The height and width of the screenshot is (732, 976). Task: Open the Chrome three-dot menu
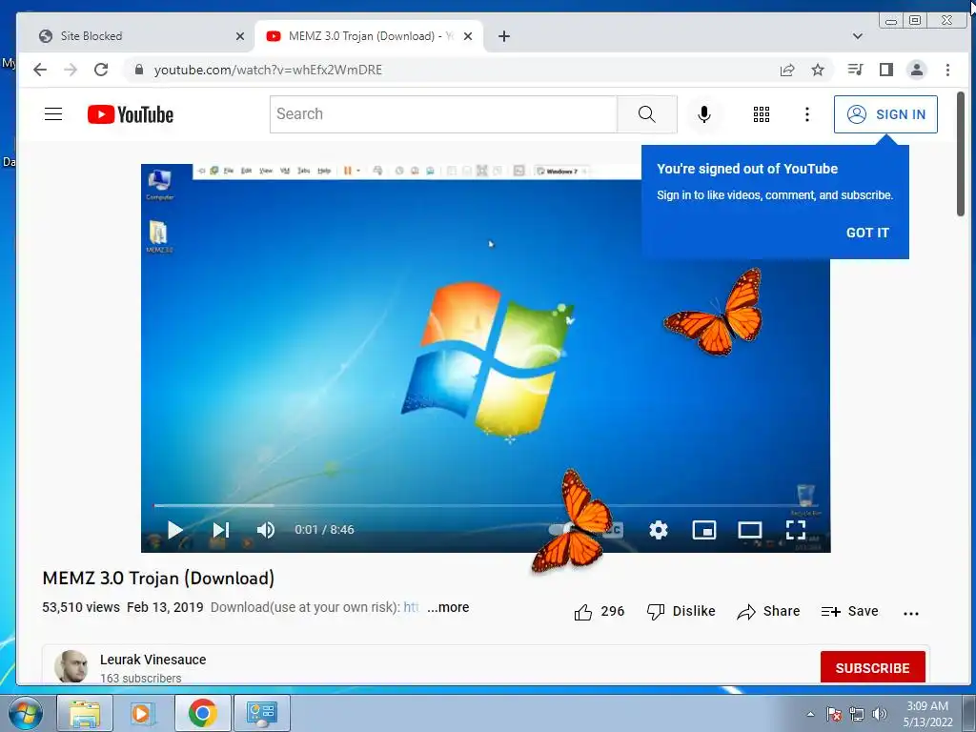(947, 70)
